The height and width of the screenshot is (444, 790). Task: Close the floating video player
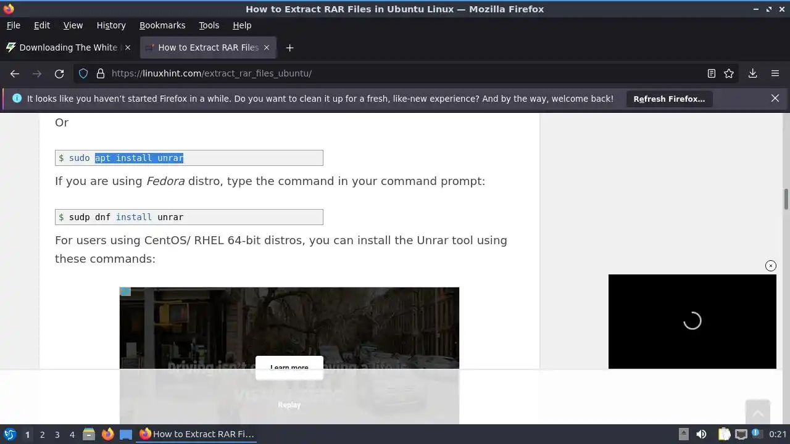[x=771, y=266]
